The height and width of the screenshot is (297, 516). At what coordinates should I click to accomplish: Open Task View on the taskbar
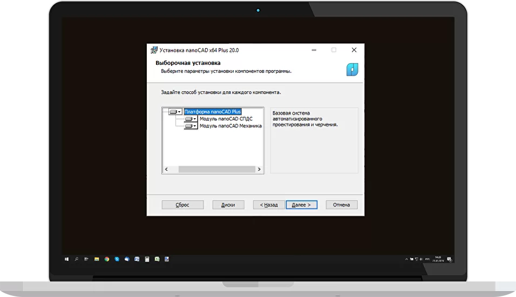pos(86,259)
